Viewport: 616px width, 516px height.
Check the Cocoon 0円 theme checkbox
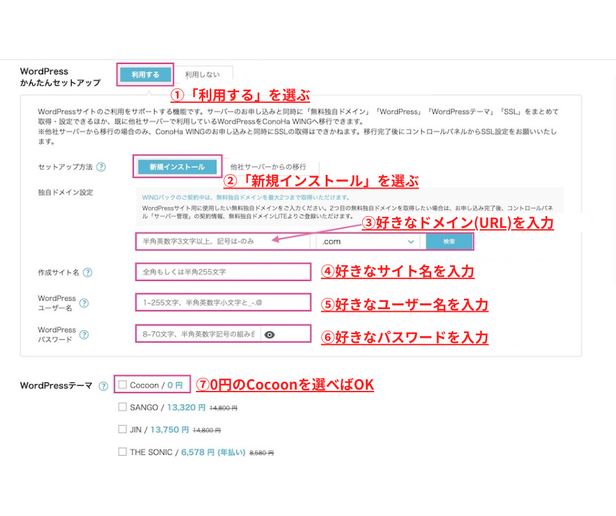tap(123, 385)
